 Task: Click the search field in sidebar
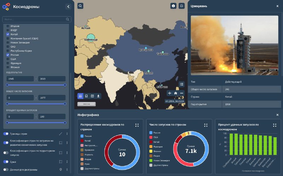(x=37, y=19)
